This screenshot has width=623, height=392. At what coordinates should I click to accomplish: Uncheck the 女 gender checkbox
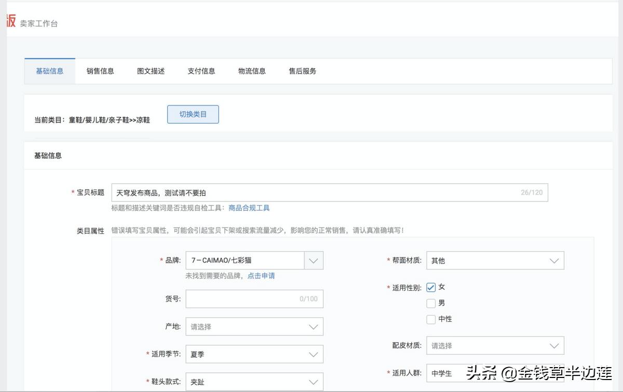[x=431, y=286]
